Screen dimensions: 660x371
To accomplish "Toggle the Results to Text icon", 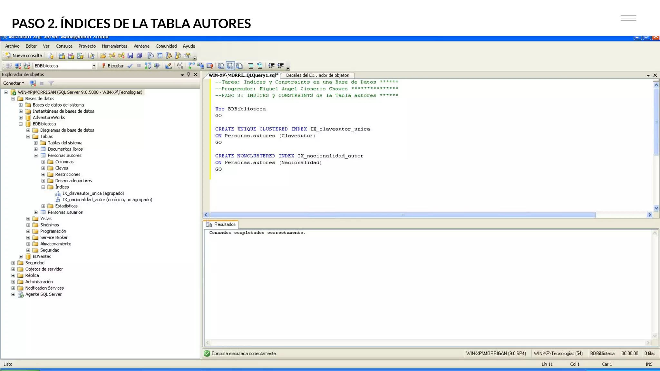I will 221,66.
